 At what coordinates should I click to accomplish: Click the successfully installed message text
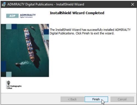click(90, 32)
